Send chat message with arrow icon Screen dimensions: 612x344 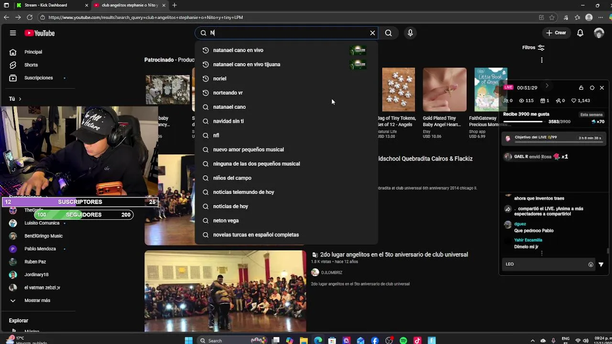601,264
